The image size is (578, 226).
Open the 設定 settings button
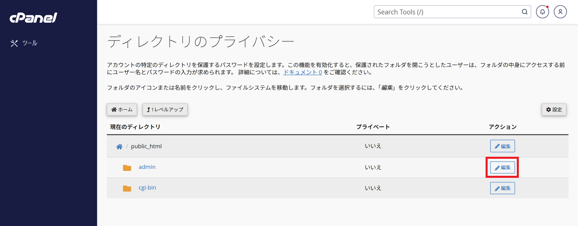(554, 110)
